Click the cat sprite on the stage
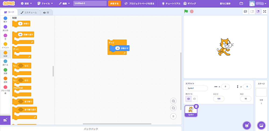Image resolution: width=269 pixels, height=131 pixels. tap(225, 47)
